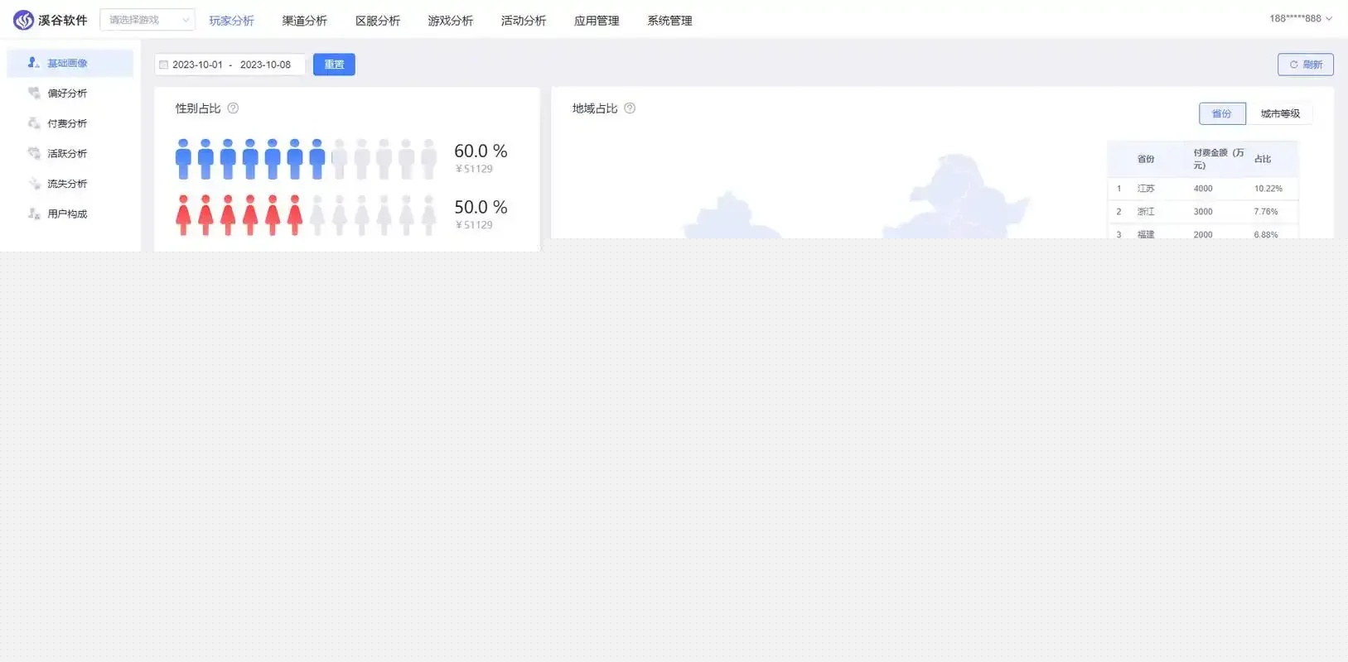Click the 溪谷软件 logo icon
This screenshot has width=1348, height=662.
[23, 20]
